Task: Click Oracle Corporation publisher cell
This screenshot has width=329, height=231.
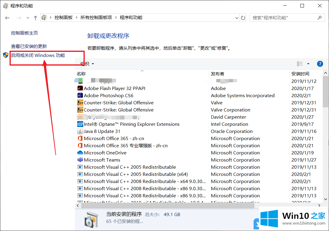Action: click(232, 131)
